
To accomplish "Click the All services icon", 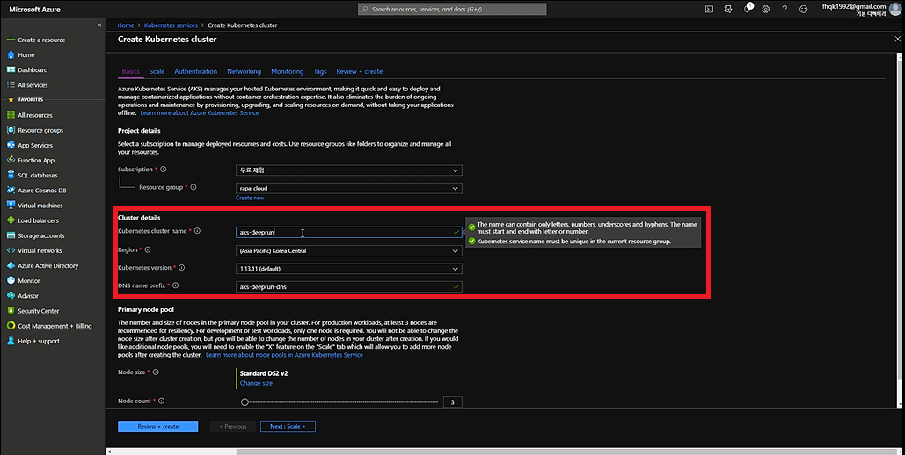I will [x=11, y=85].
